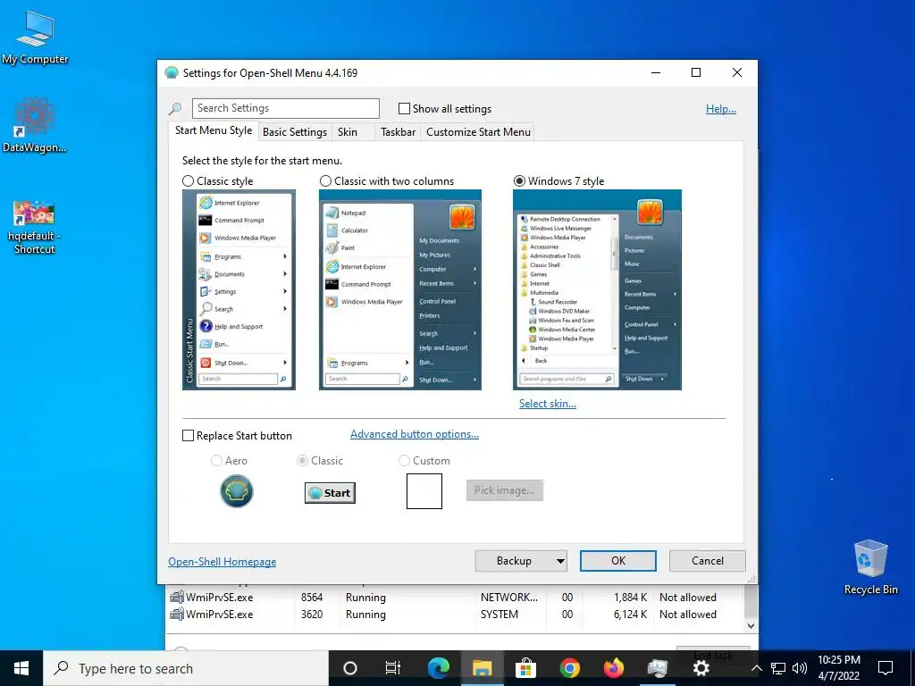Select Custom start button radio option

click(x=404, y=461)
